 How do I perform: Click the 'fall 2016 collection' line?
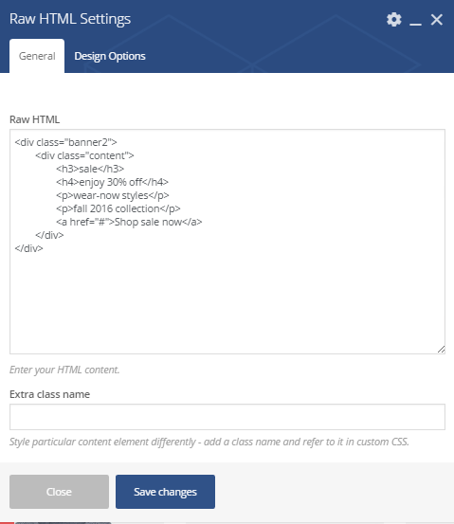[118, 208]
